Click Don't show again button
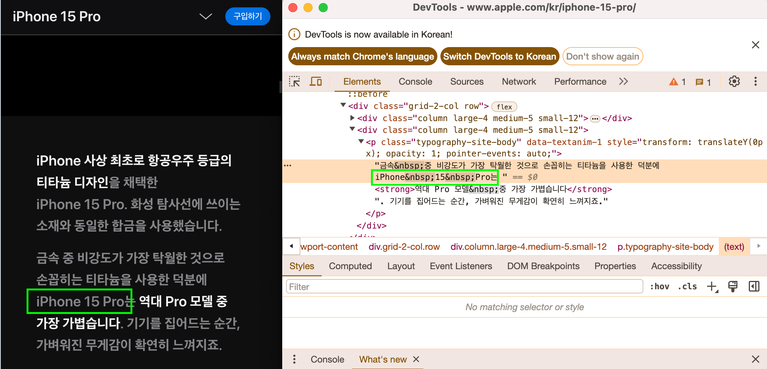Image resolution: width=767 pixels, height=369 pixels. pos(602,56)
